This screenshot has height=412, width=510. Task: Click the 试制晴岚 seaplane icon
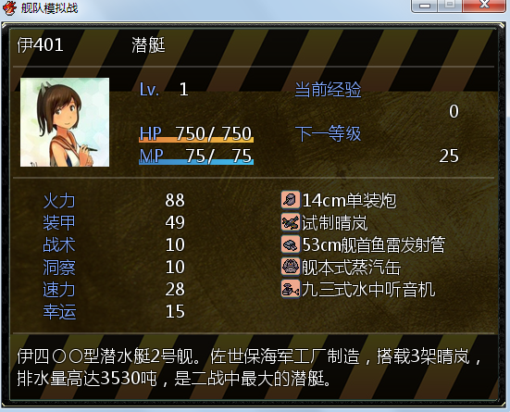pyautogui.click(x=291, y=222)
